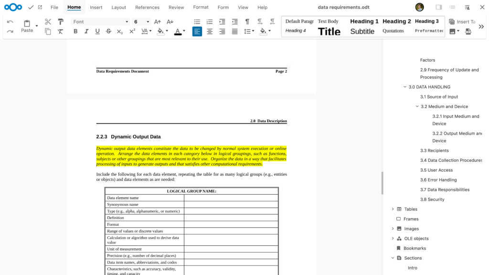The width and height of the screenshot is (489, 275).
Task: Align paragraph to the right
Action: click(222, 31)
